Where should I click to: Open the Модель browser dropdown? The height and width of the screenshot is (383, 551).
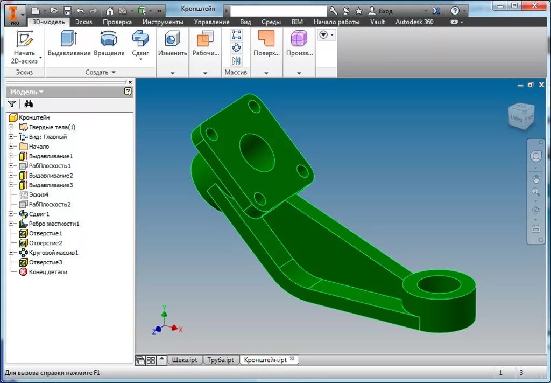pos(27,92)
